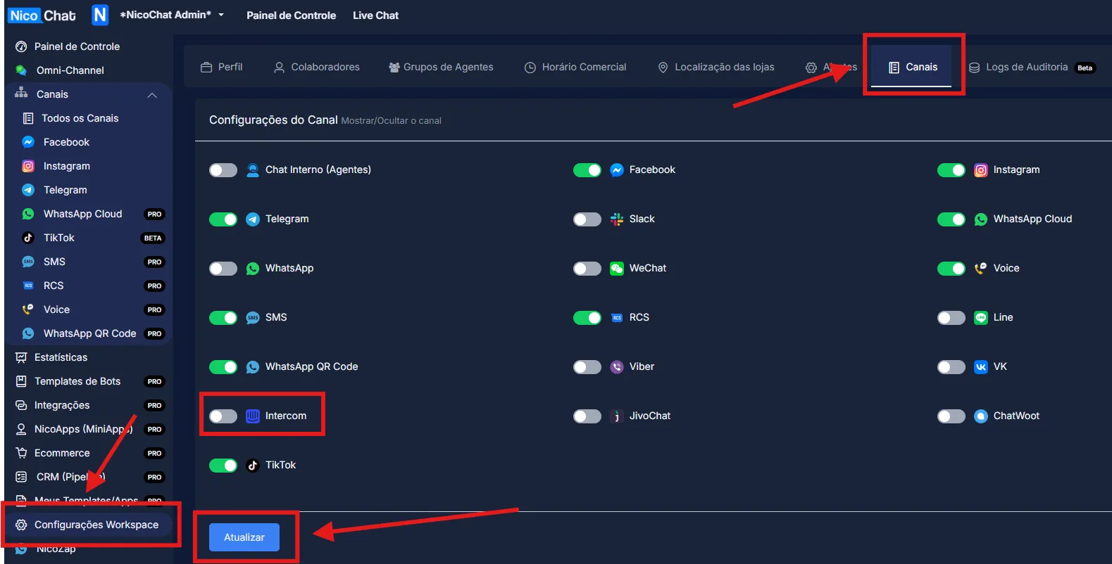
Task: Click the Voice icon in sidebar
Action: click(28, 309)
